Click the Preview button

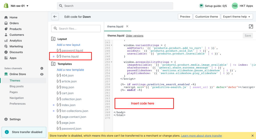185,17
